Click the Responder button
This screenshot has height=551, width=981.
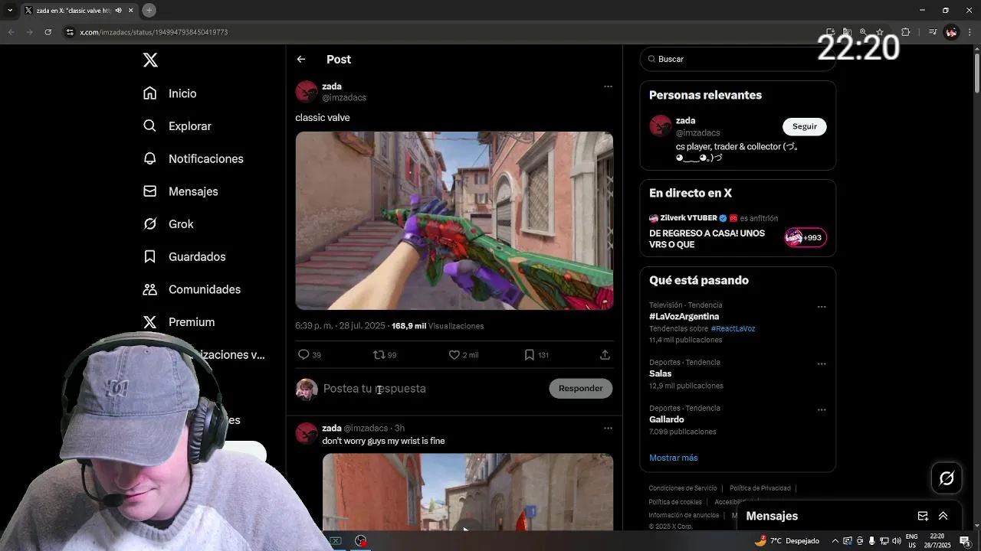click(x=580, y=388)
